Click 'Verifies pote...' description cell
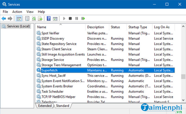 (97, 33)
